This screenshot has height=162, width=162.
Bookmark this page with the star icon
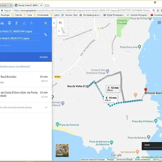(158, 10)
